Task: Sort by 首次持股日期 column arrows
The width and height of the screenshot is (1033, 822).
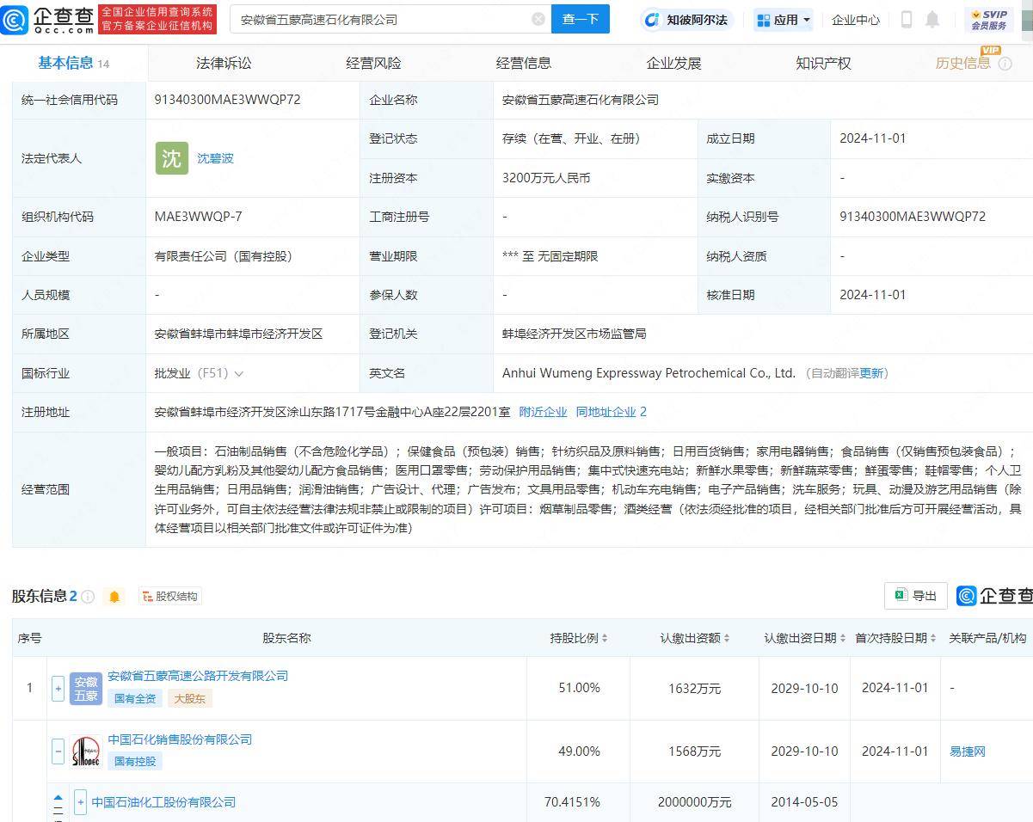Action: coord(933,638)
